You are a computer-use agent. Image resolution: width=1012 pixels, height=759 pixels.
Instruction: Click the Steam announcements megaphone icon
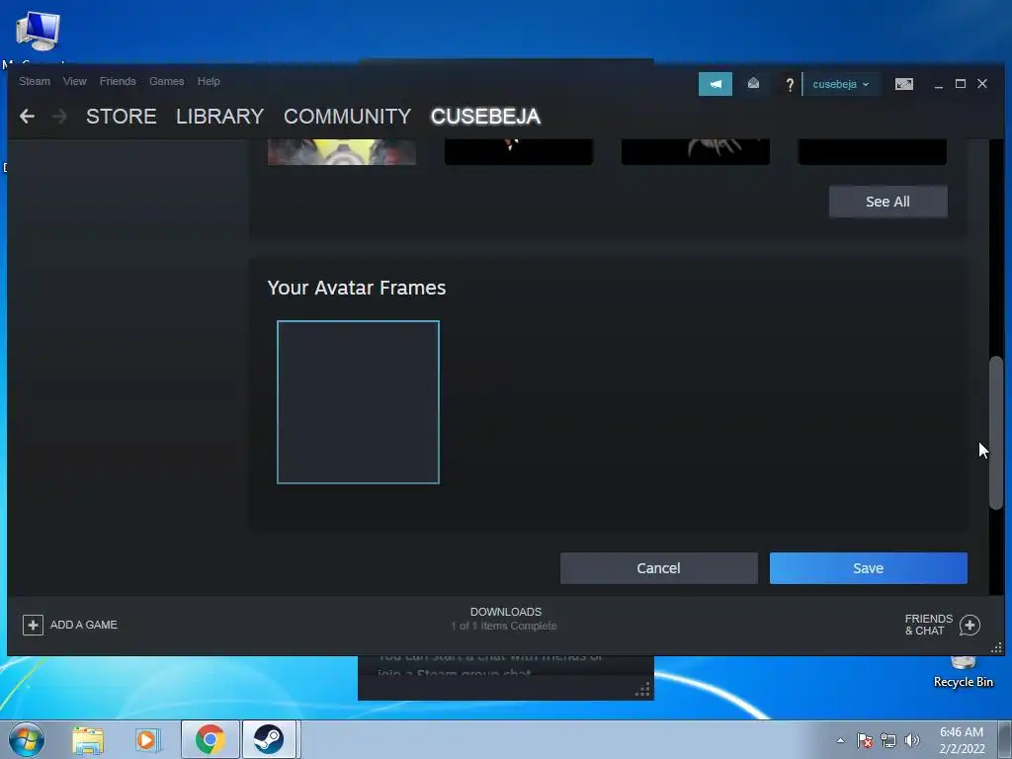716,84
